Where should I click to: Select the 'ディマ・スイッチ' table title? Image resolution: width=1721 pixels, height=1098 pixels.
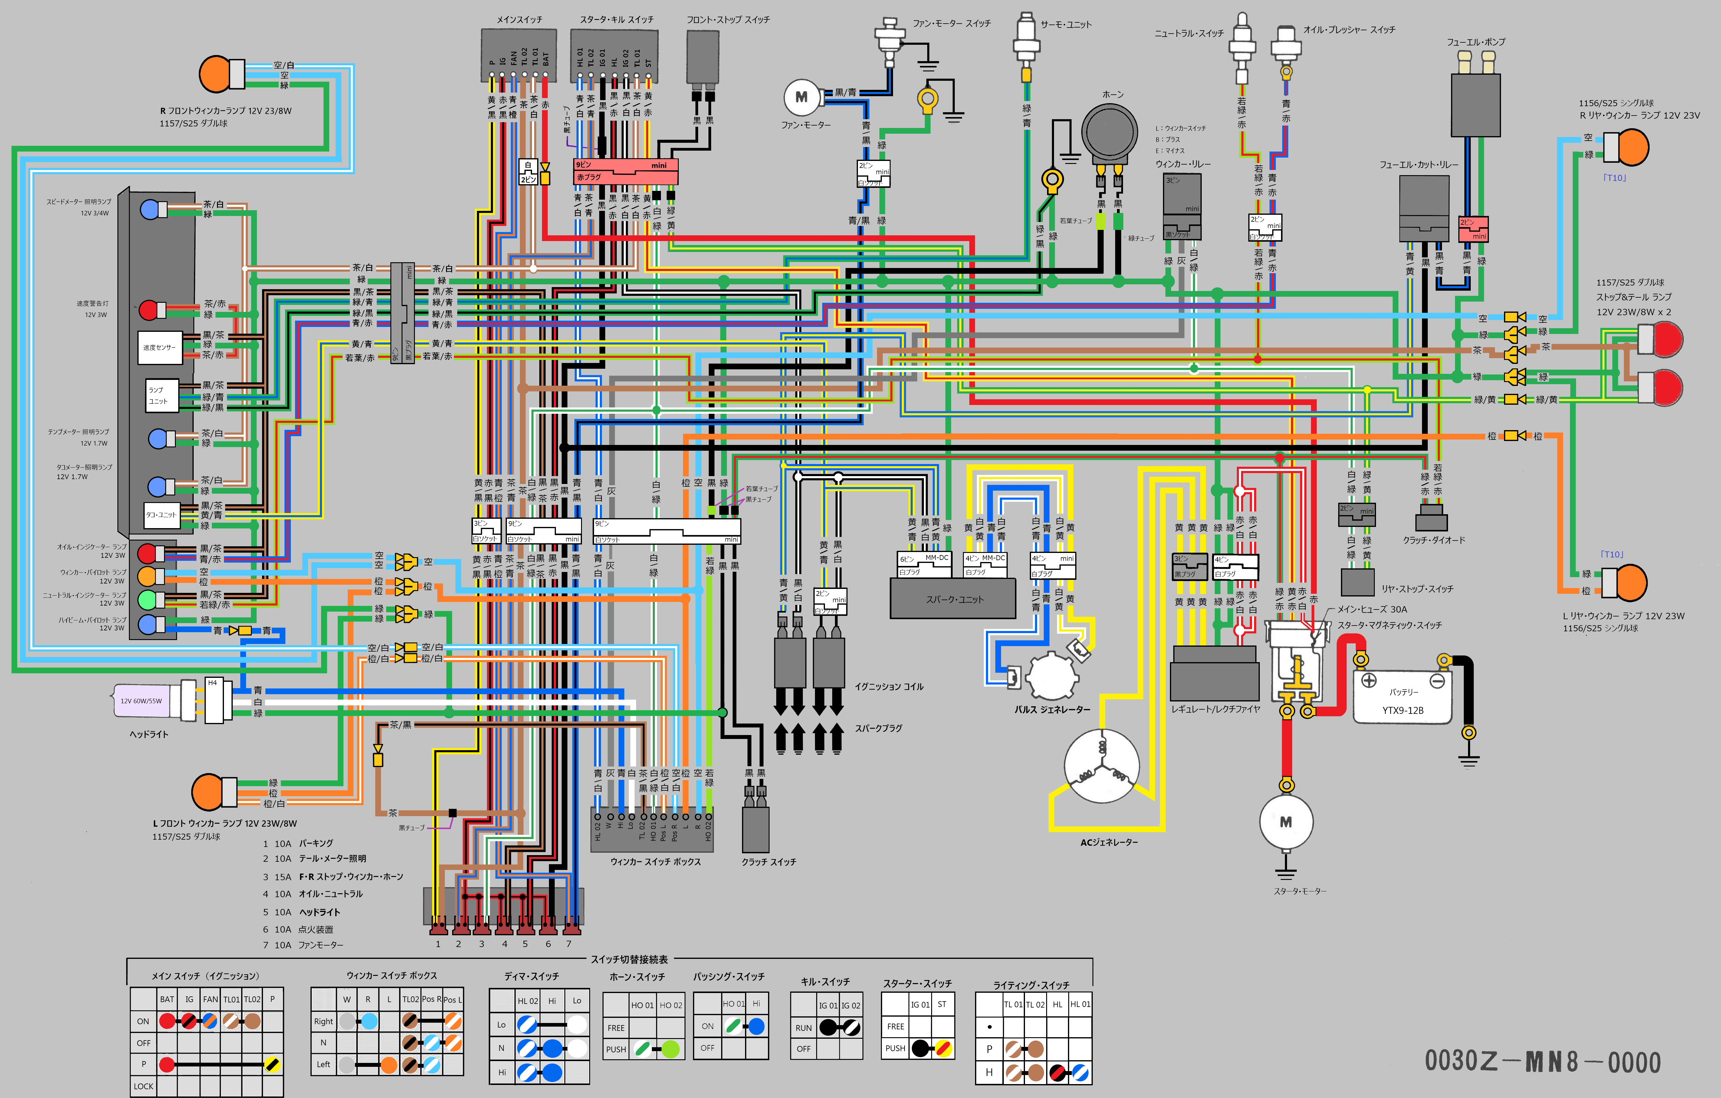pos(532,976)
